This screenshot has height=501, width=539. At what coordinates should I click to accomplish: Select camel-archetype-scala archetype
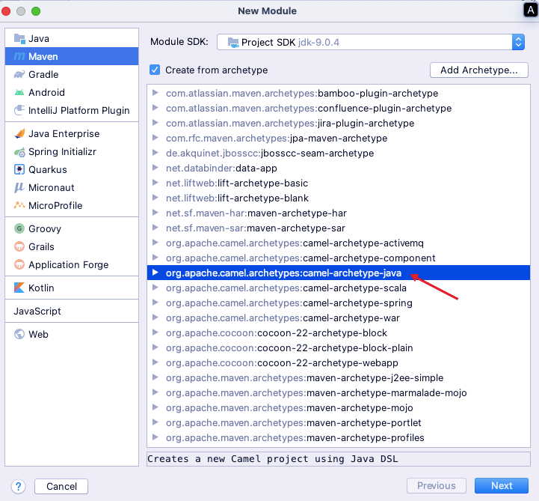[x=339, y=288]
